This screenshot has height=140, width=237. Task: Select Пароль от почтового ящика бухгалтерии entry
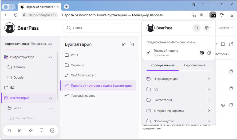[98, 85]
